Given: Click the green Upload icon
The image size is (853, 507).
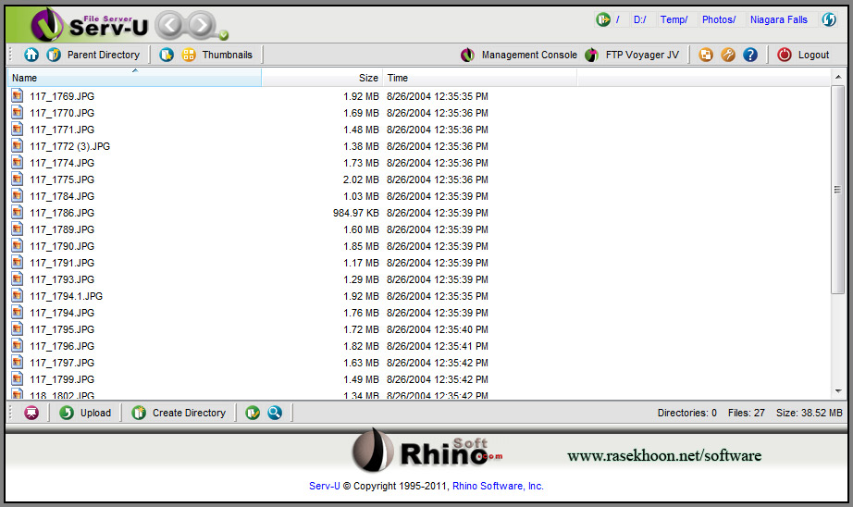Looking at the screenshot, I should pyautogui.click(x=67, y=413).
